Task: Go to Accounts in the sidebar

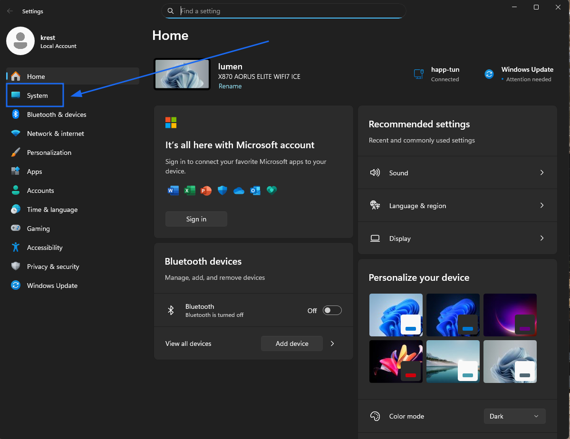Action: pyautogui.click(x=40, y=191)
